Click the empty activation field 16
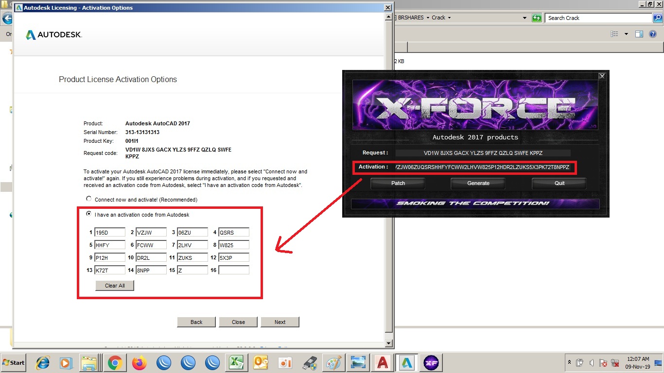This screenshot has width=664, height=373. point(234,271)
